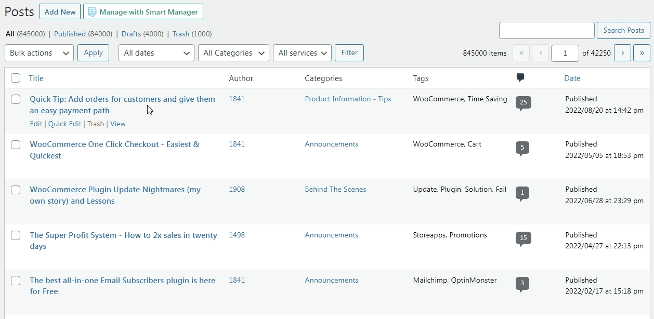Select the Super Profit System post checkbox
This screenshot has width=654, height=319.
pyautogui.click(x=16, y=235)
